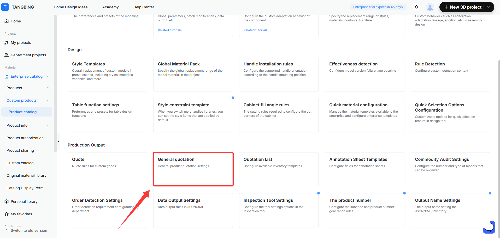Go to My projects
The width and height of the screenshot is (500, 238).
[x=21, y=42]
